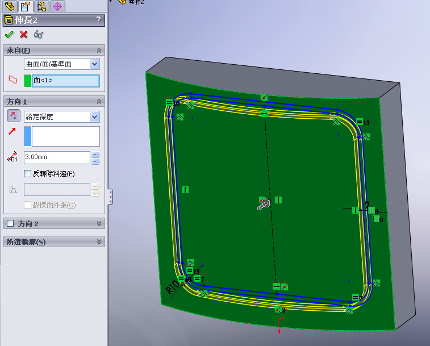The image size is (430, 346).
Task: Click the D1 depth icon
Action: click(x=12, y=157)
